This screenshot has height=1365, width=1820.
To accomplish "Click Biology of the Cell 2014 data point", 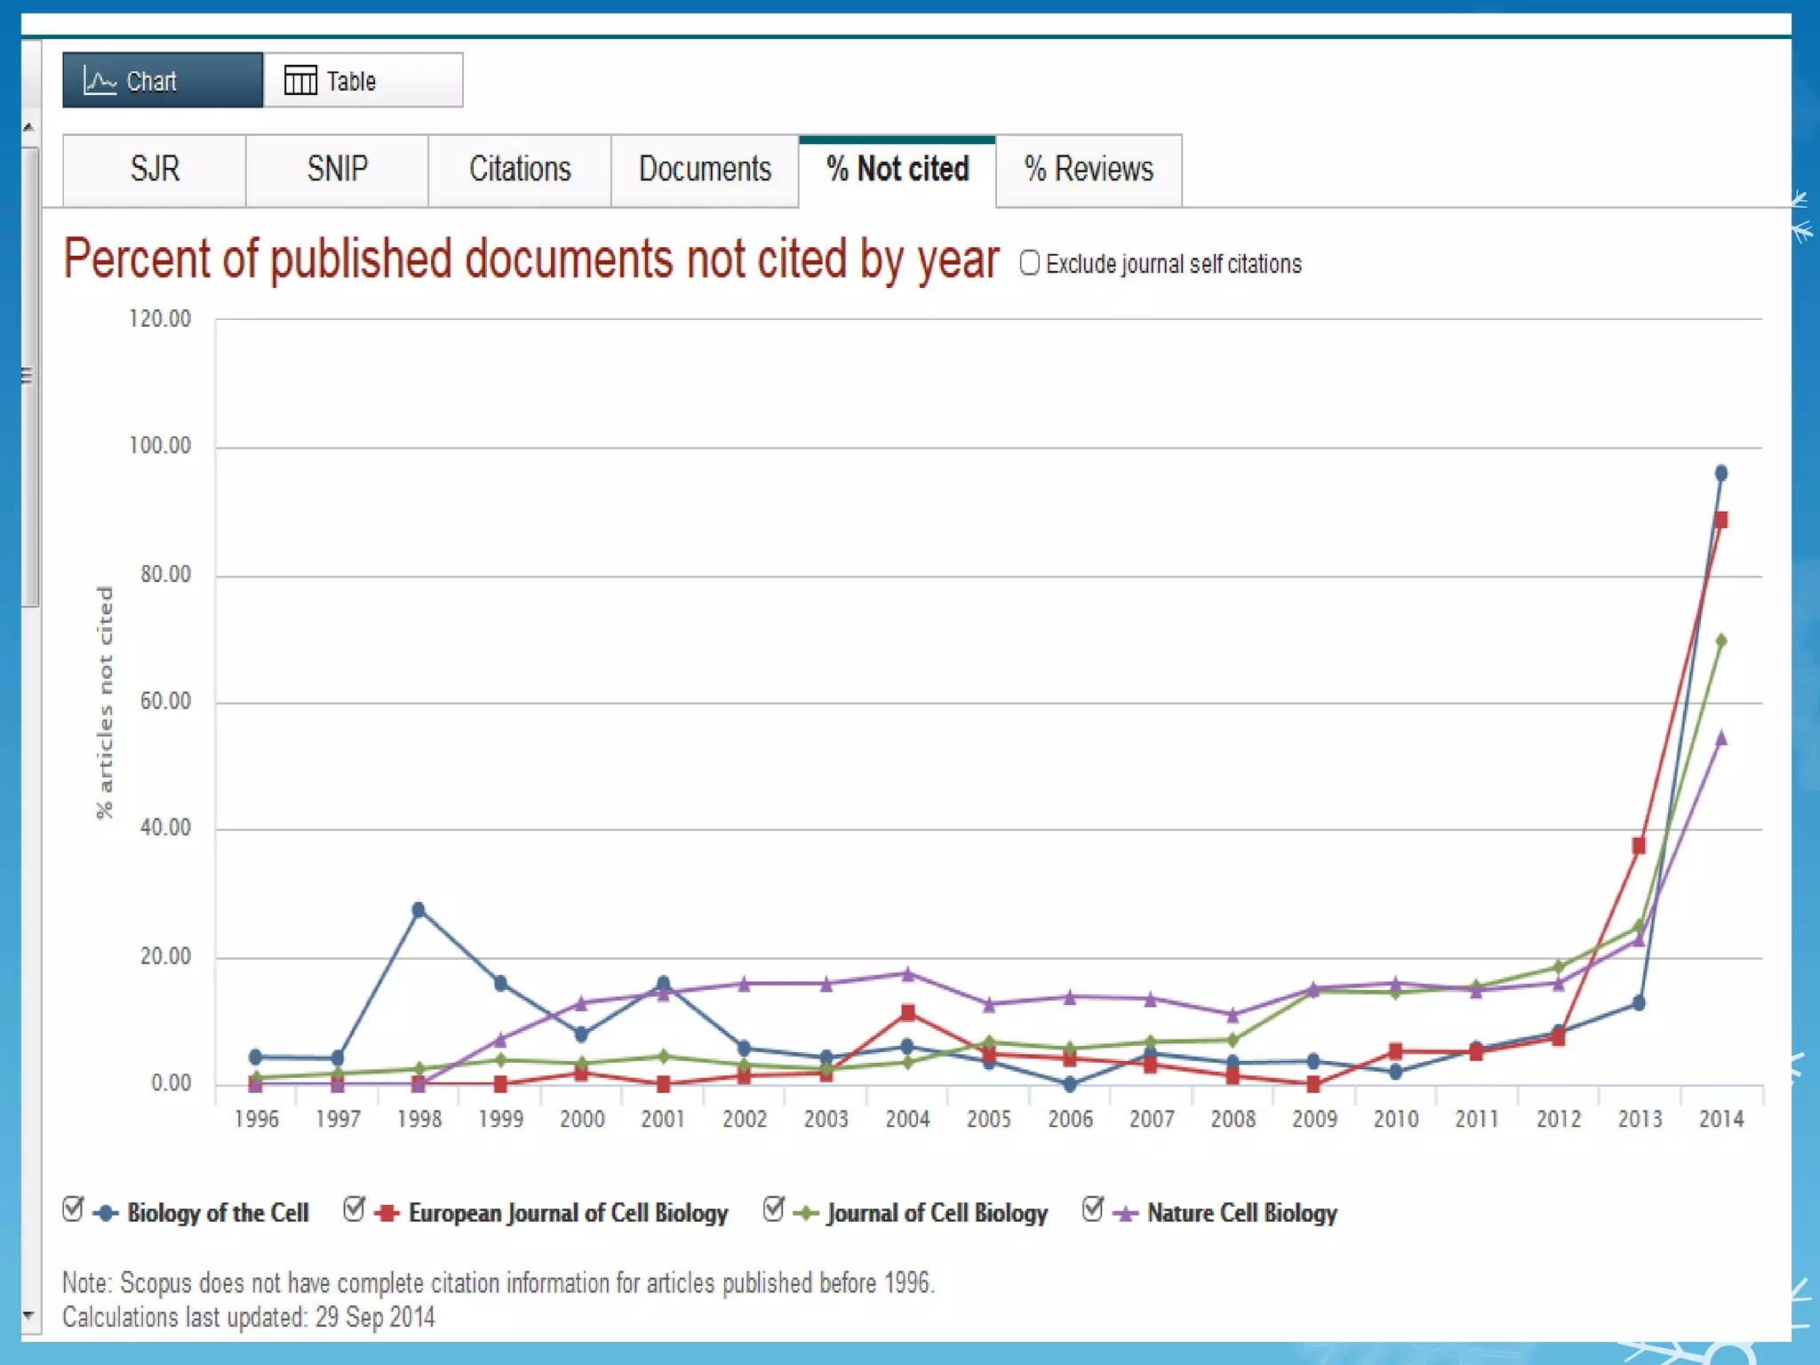I will click(x=1720, y=473).
